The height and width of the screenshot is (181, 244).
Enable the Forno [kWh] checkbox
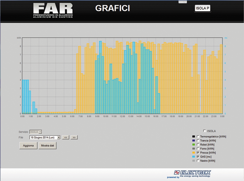pyautogui.click(x=198, y=148)
